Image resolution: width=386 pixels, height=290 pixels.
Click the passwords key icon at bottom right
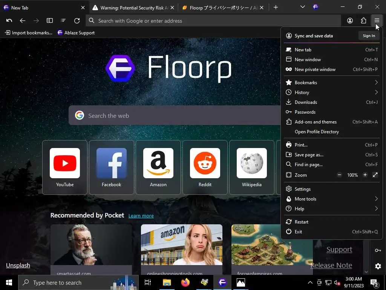pyautogui.click(x=378, y=250)
